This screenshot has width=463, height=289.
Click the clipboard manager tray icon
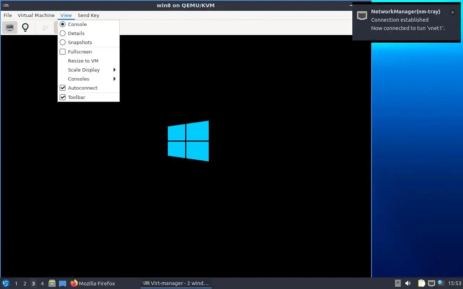click(422, 283)
